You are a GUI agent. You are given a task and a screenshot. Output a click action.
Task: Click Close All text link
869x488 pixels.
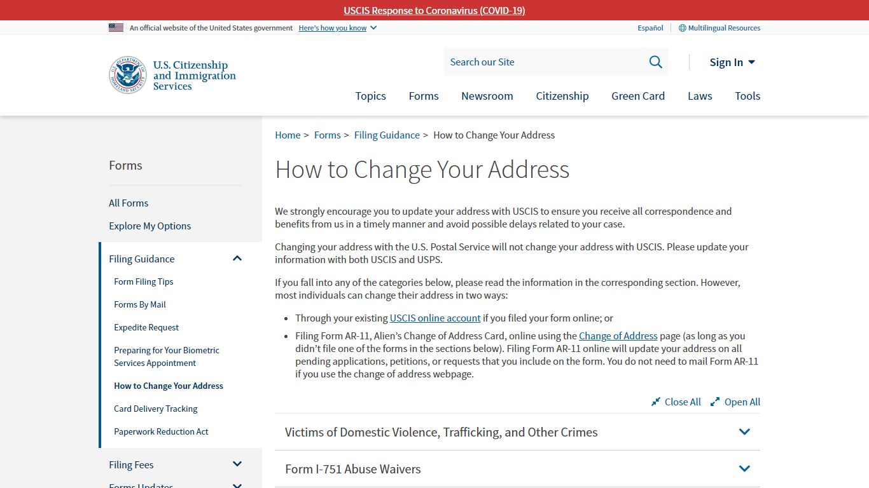(x=683, y=402)
